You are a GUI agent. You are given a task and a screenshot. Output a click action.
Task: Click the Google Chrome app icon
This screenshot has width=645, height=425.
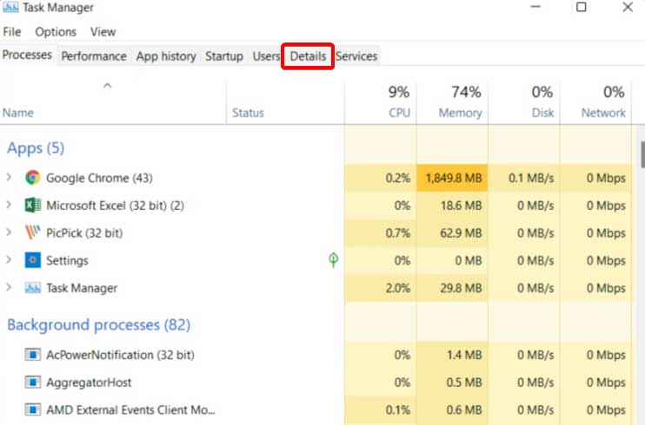[32, 178]
